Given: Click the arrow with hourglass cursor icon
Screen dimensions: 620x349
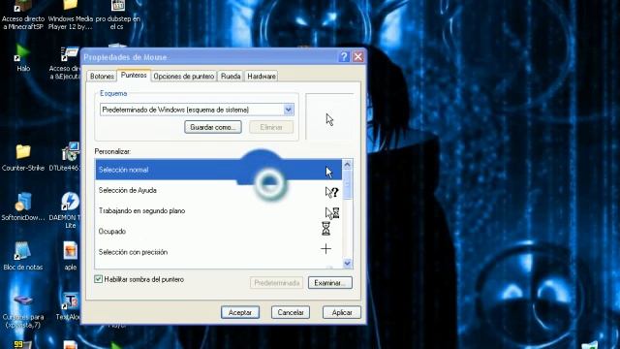Looking at the screenshot, I should pos(331,213).
